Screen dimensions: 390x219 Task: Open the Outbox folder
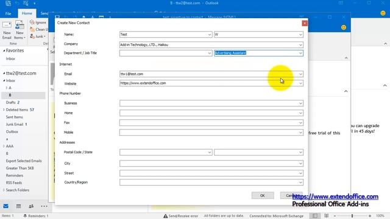point(12,132)
